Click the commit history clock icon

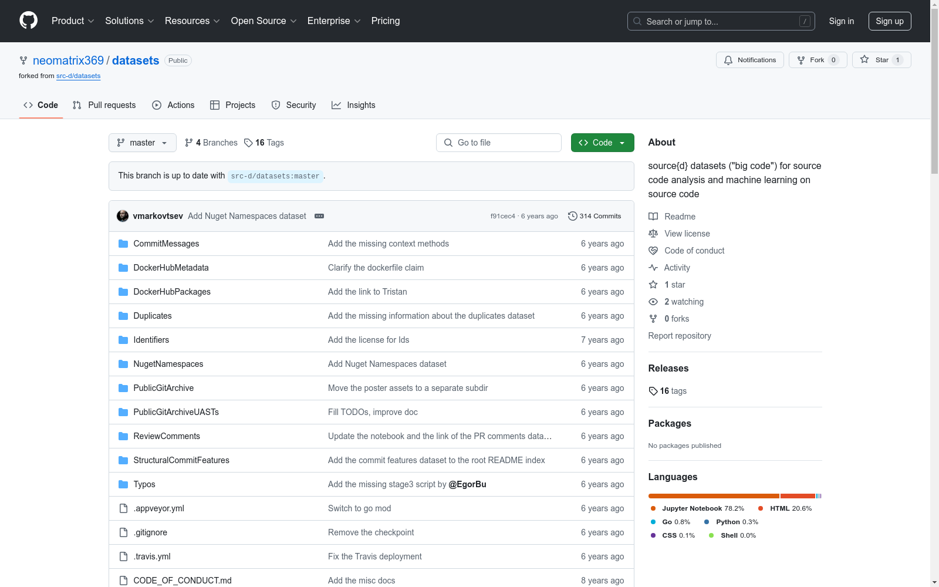(572, 216)
